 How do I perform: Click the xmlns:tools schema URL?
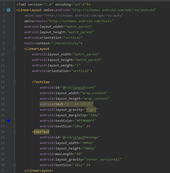tap(81, 21)
